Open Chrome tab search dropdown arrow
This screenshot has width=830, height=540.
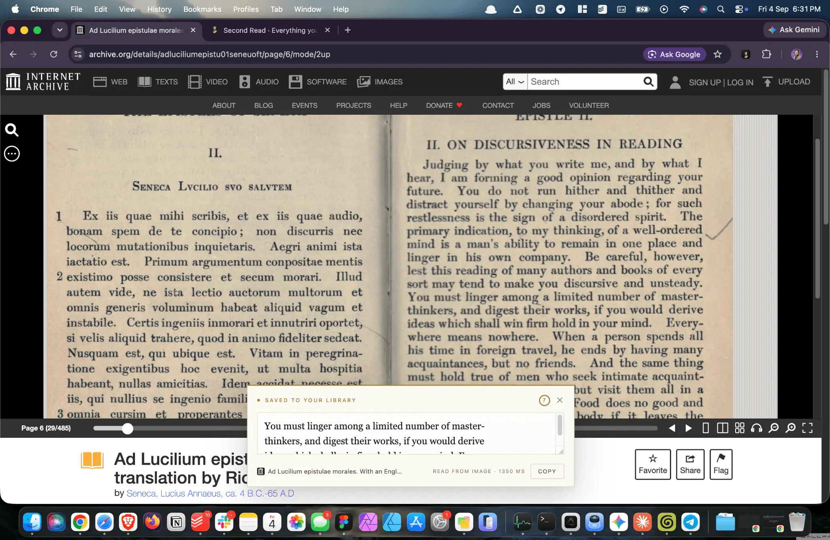tap(60, 30)
